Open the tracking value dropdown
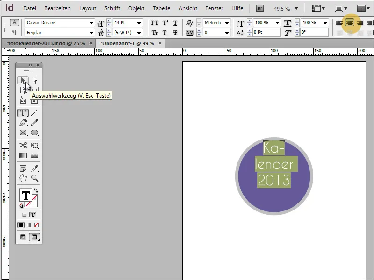The height and width of the screenshot is (280, 374). (227, 33)
